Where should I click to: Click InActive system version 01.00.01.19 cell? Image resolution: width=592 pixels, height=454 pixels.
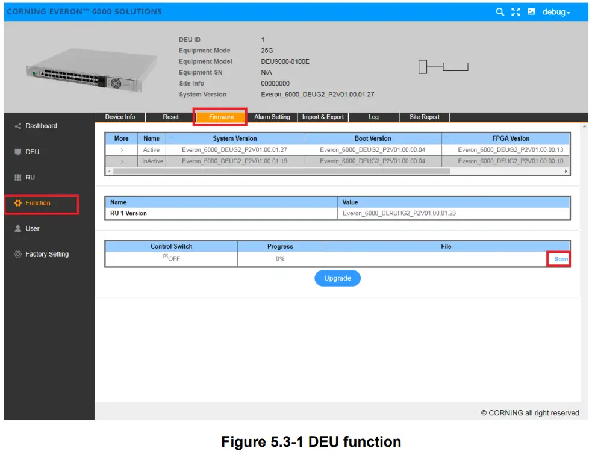tap(234, 161)
